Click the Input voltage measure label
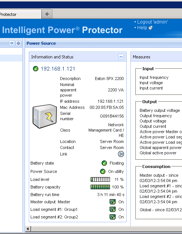182x234 pixels. coord(151,83)
